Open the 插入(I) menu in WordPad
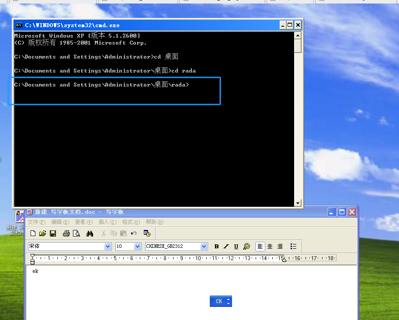Image resolution: width=399 pixels, height=320 pixels. [x=108, y=222]
